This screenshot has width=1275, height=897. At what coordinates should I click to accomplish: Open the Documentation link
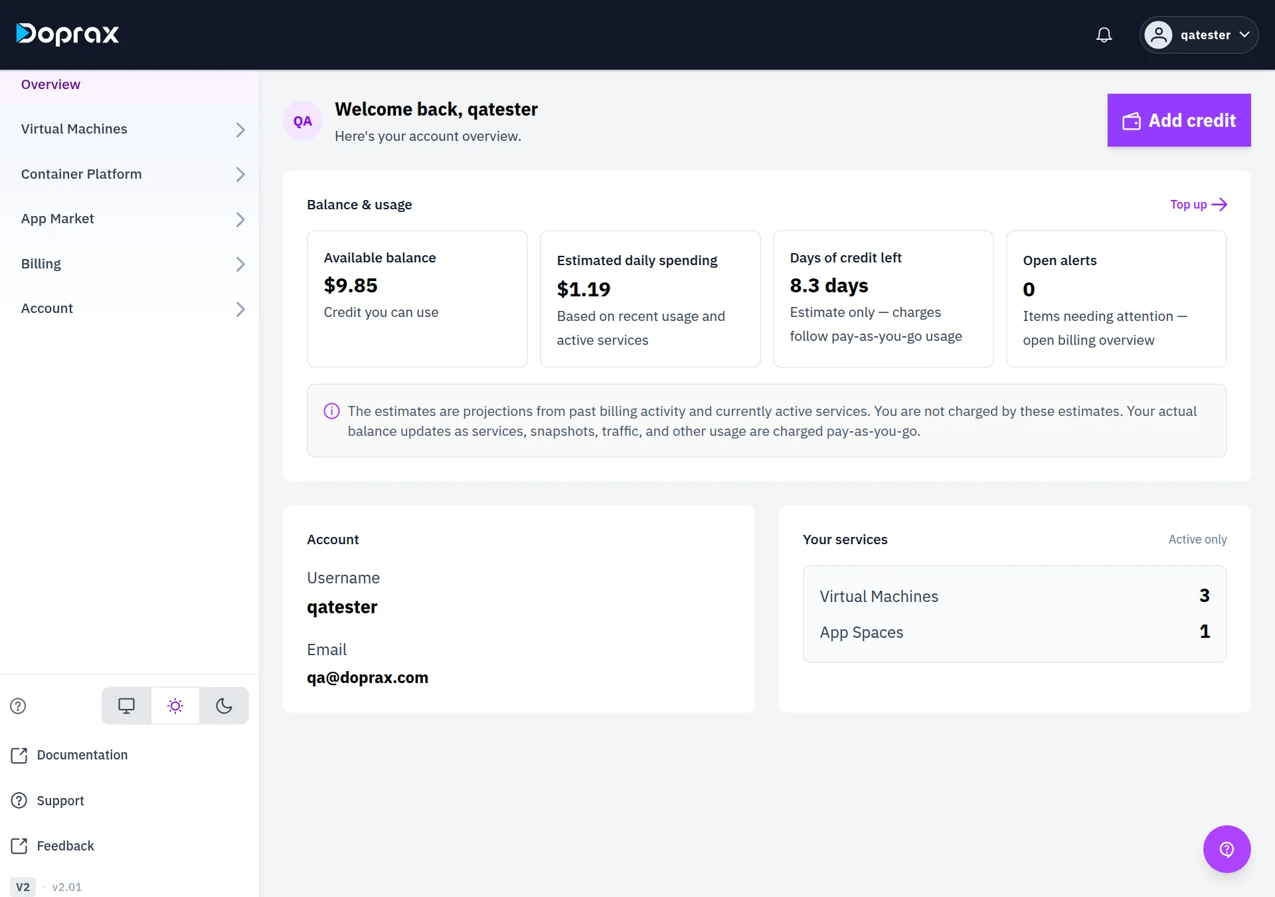click(69, 755)
